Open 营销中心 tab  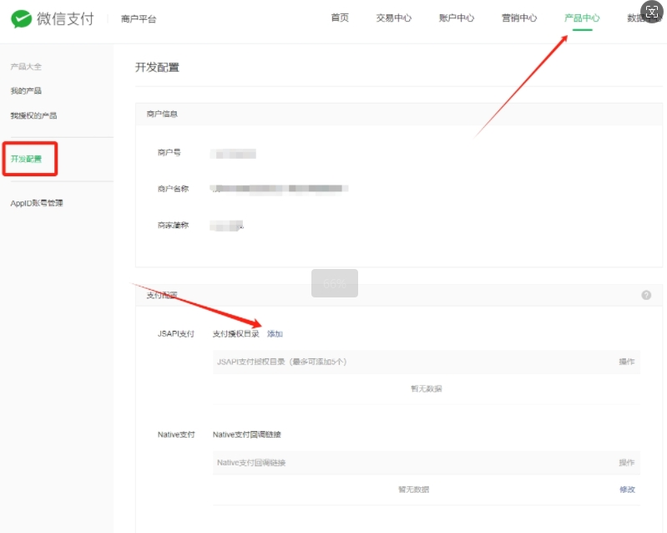point(519,18)
